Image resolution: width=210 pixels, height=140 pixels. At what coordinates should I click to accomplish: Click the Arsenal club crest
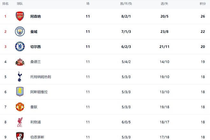20,16
